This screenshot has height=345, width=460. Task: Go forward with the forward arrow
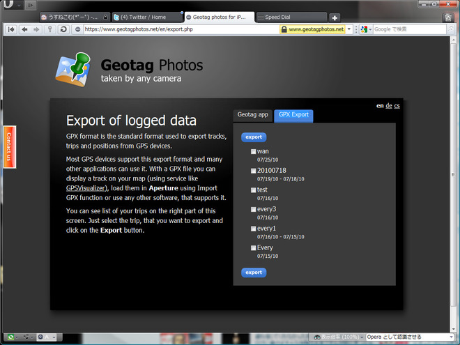point(36,29)
